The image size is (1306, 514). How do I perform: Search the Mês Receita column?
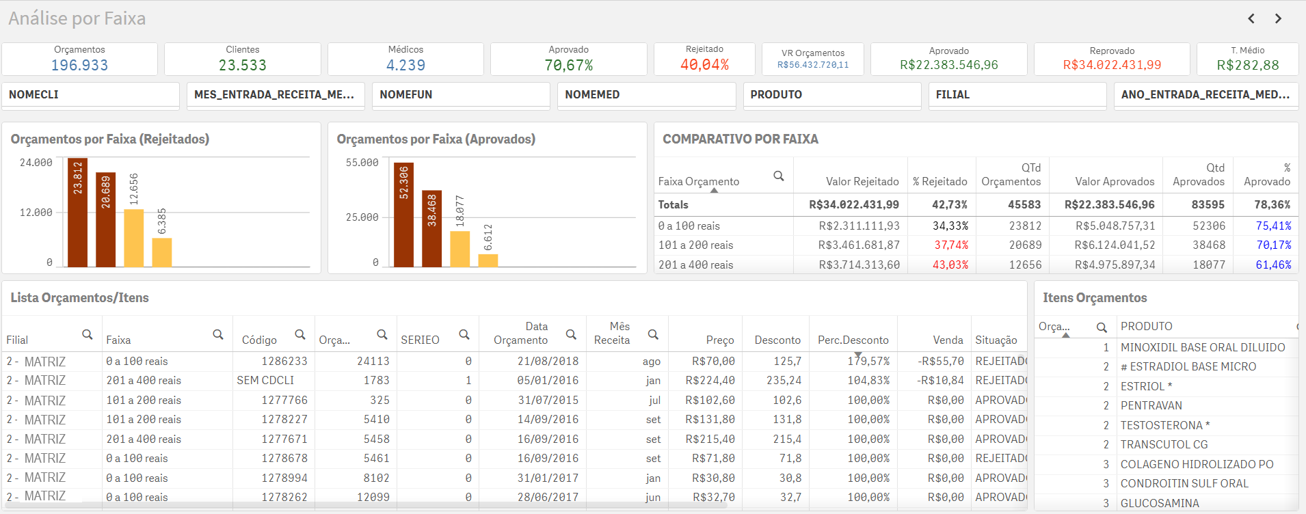[654, 335]
